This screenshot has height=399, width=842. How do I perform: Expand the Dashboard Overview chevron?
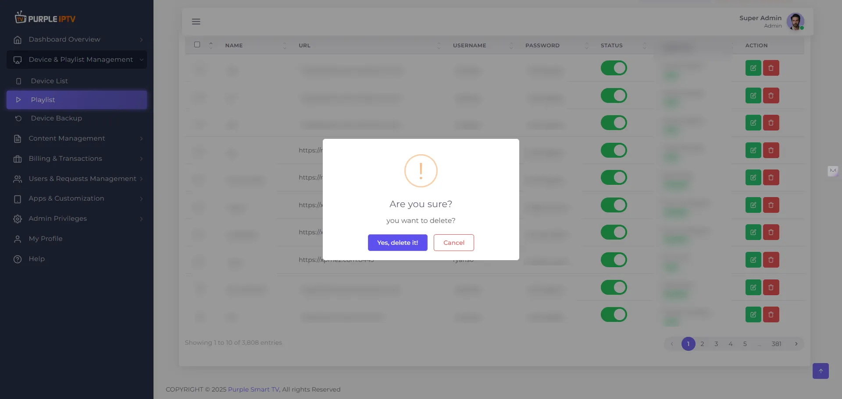click(x=141, y=40)
